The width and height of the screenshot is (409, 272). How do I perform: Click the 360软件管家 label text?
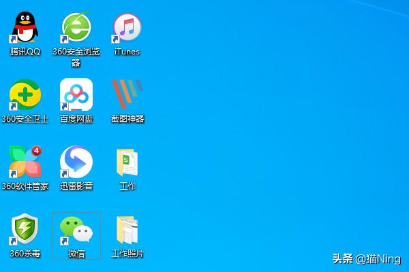tap(25, 186)
